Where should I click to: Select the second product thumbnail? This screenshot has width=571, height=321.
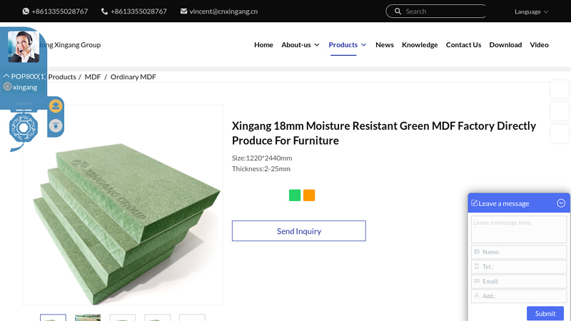pyautogui.click(x=88, y=317)
